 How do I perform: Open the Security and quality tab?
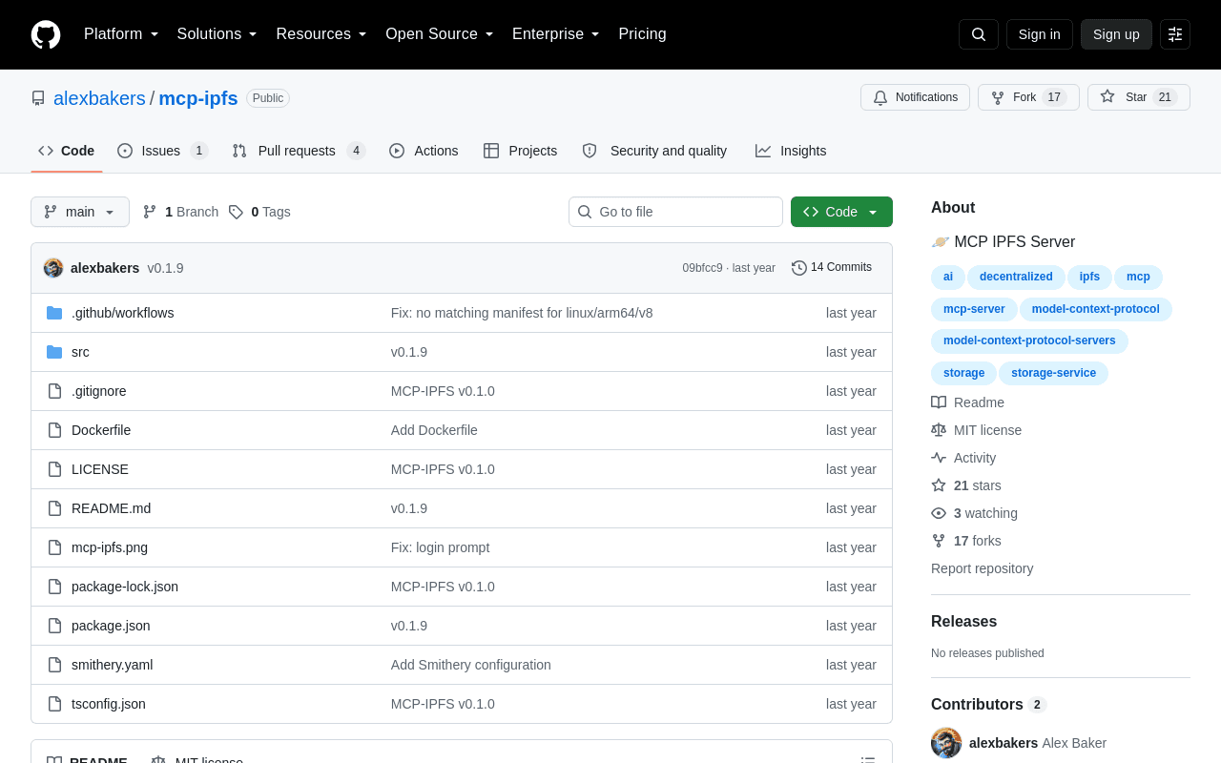pyautogui.click(x=654, y=151)
